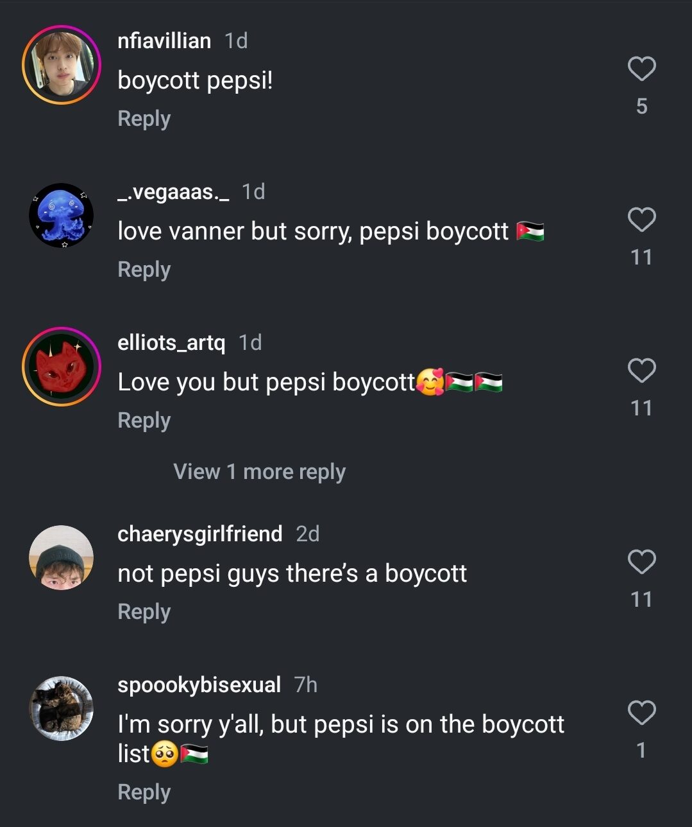
Task: Open the blue jellyfish avatar of _.vegaaas._
Action: point(62,216)
